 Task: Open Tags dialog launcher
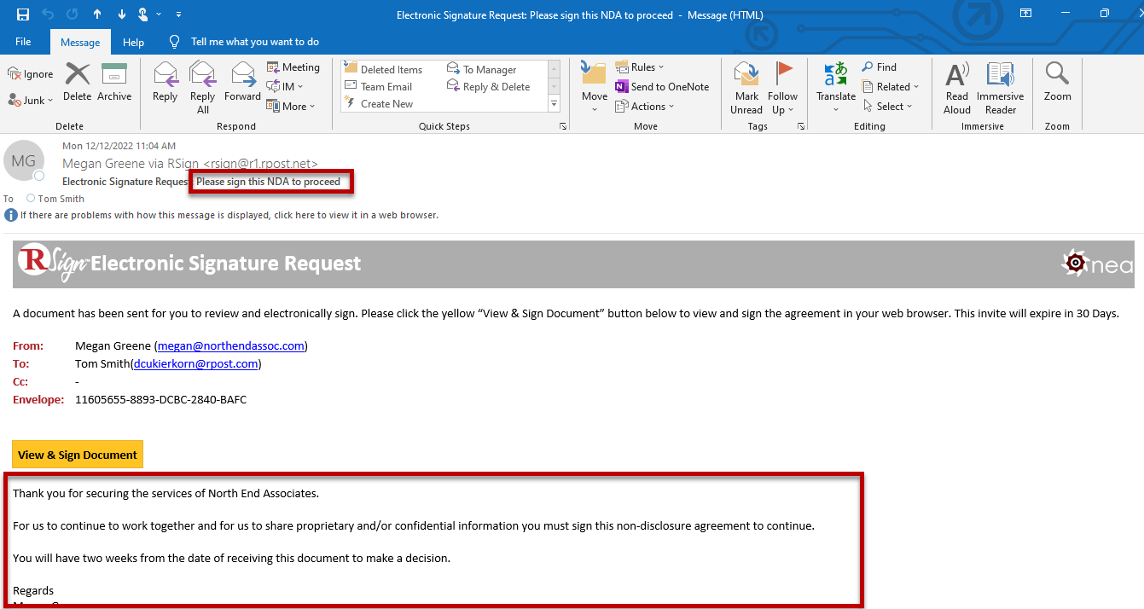pyautogui.click(x=801, y=126)
